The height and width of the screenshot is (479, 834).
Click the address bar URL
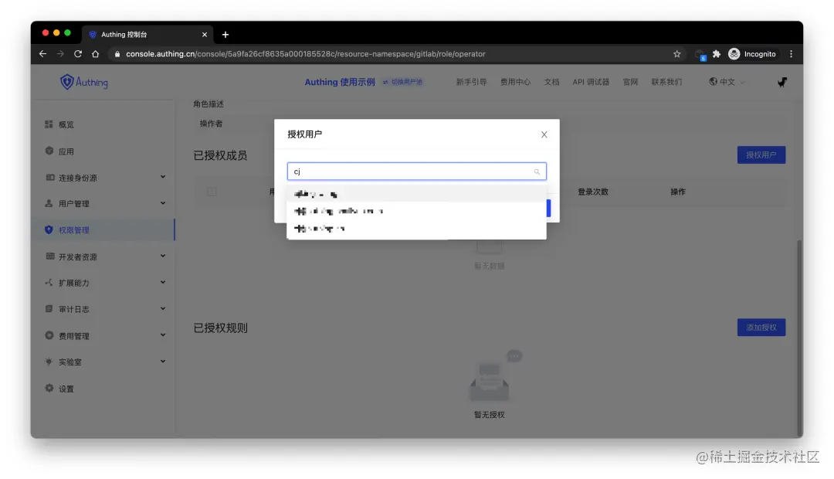tap(305, 54)
